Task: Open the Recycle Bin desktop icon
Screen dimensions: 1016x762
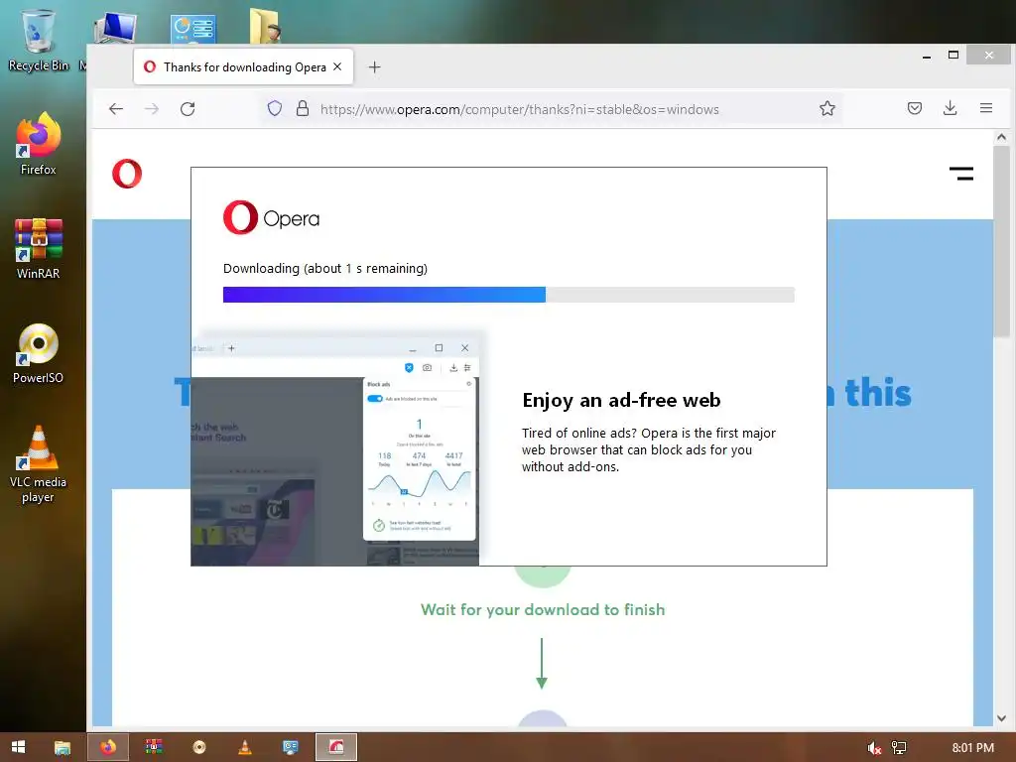Action: click(x=38, y=40)
